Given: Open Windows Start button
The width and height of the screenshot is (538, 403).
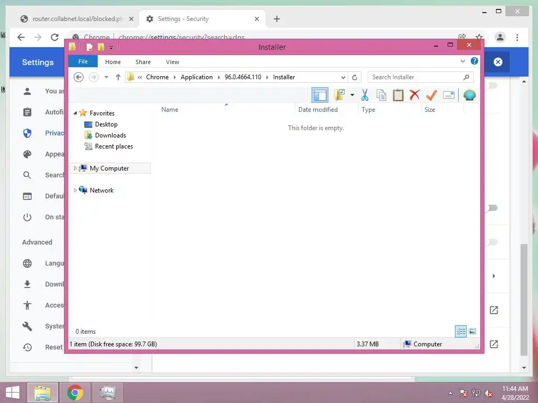Looking at the screenshot, I should point(13,393).
